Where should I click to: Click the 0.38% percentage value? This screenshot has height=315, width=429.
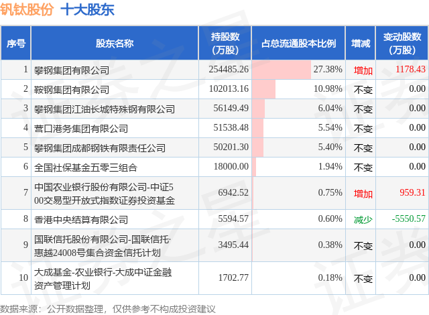pos(330,245)
